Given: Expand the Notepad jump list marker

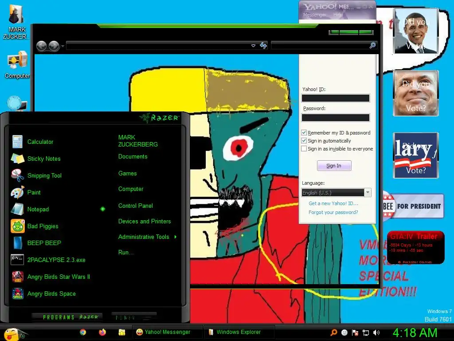Looking at the screenshot, I should click(x=103, y=209).
